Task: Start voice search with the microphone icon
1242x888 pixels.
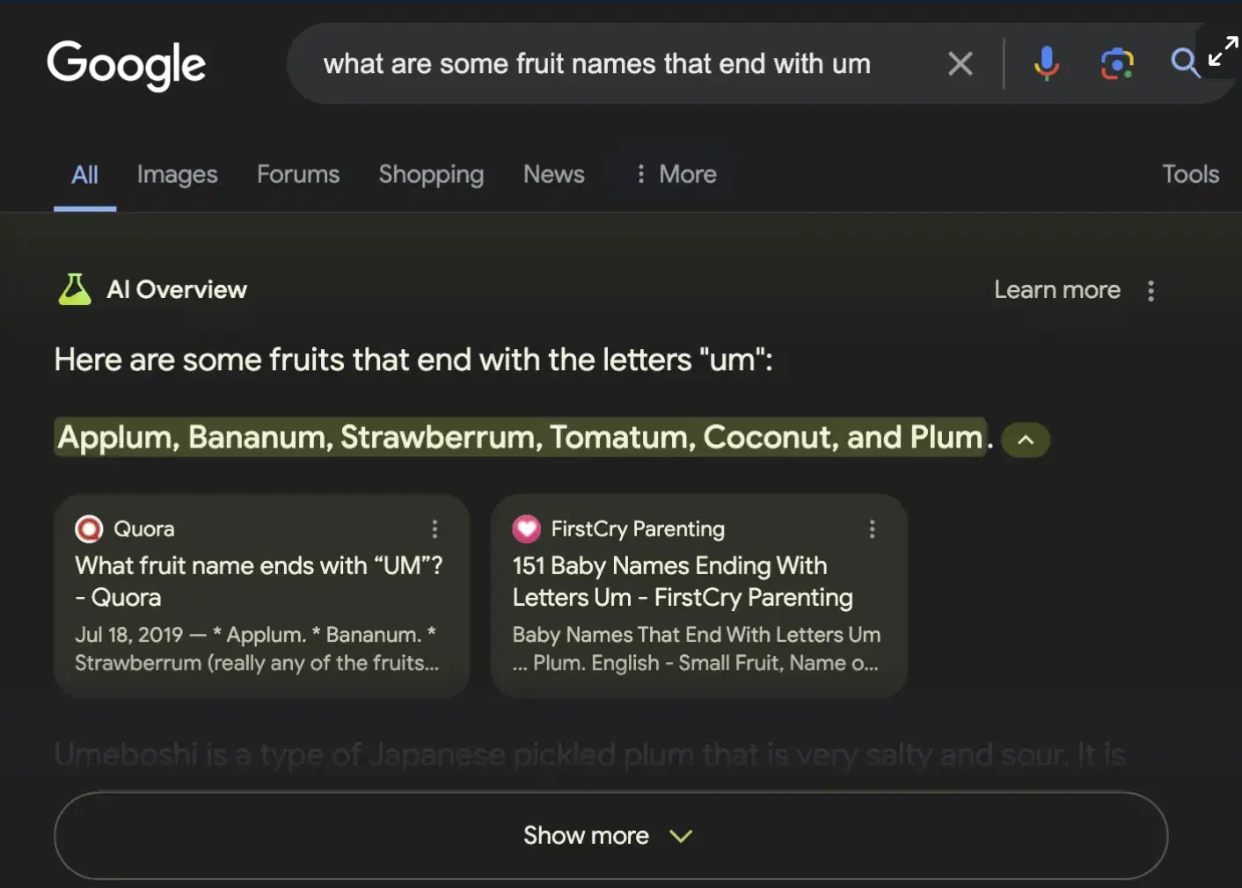Action: point(1046,63)
